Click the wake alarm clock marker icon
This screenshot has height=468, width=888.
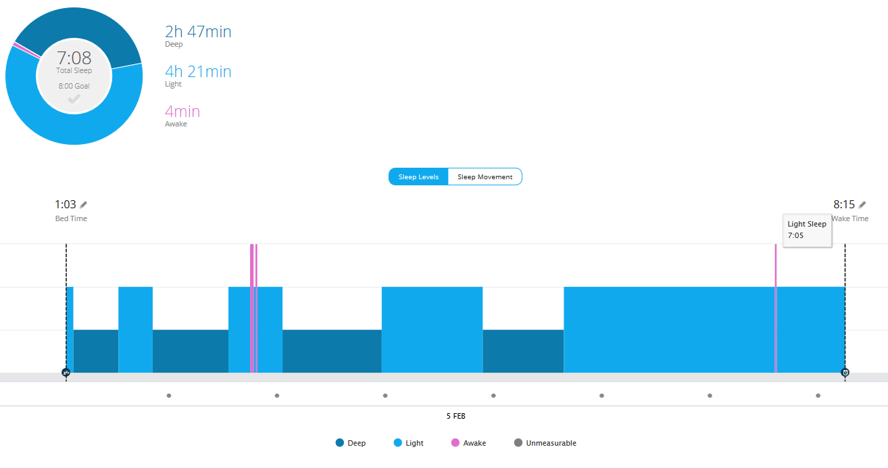tap(845, 373)
